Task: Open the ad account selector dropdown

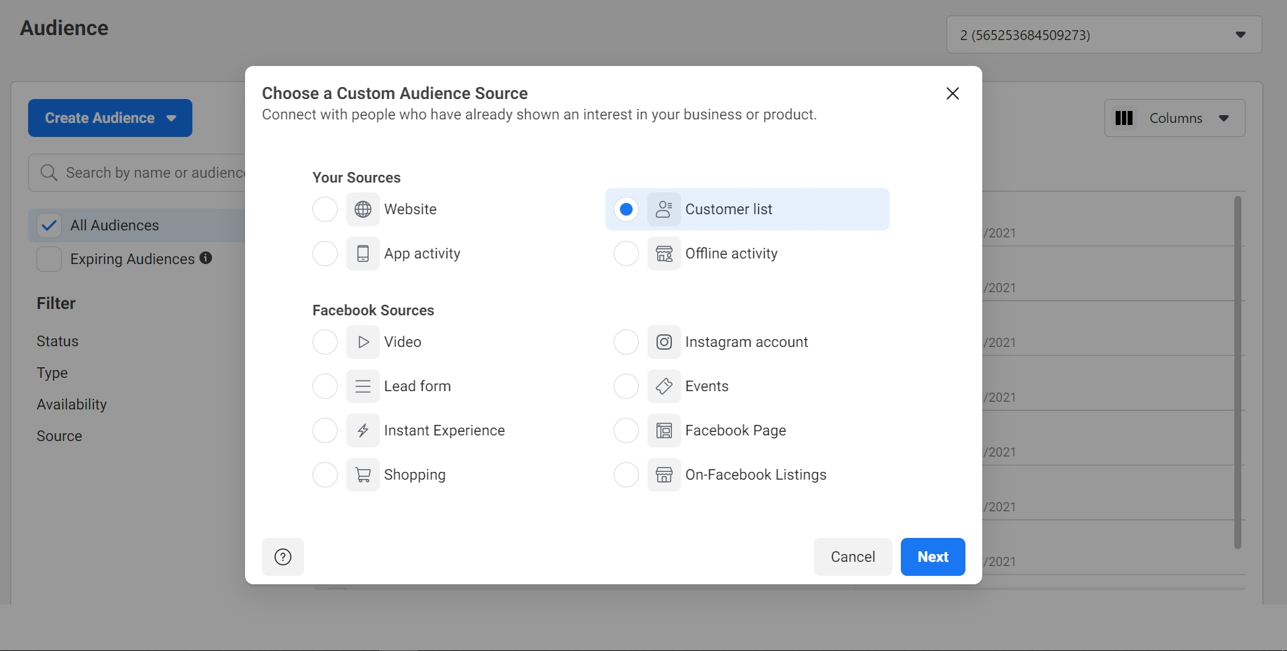Action: click(1104, 35)
